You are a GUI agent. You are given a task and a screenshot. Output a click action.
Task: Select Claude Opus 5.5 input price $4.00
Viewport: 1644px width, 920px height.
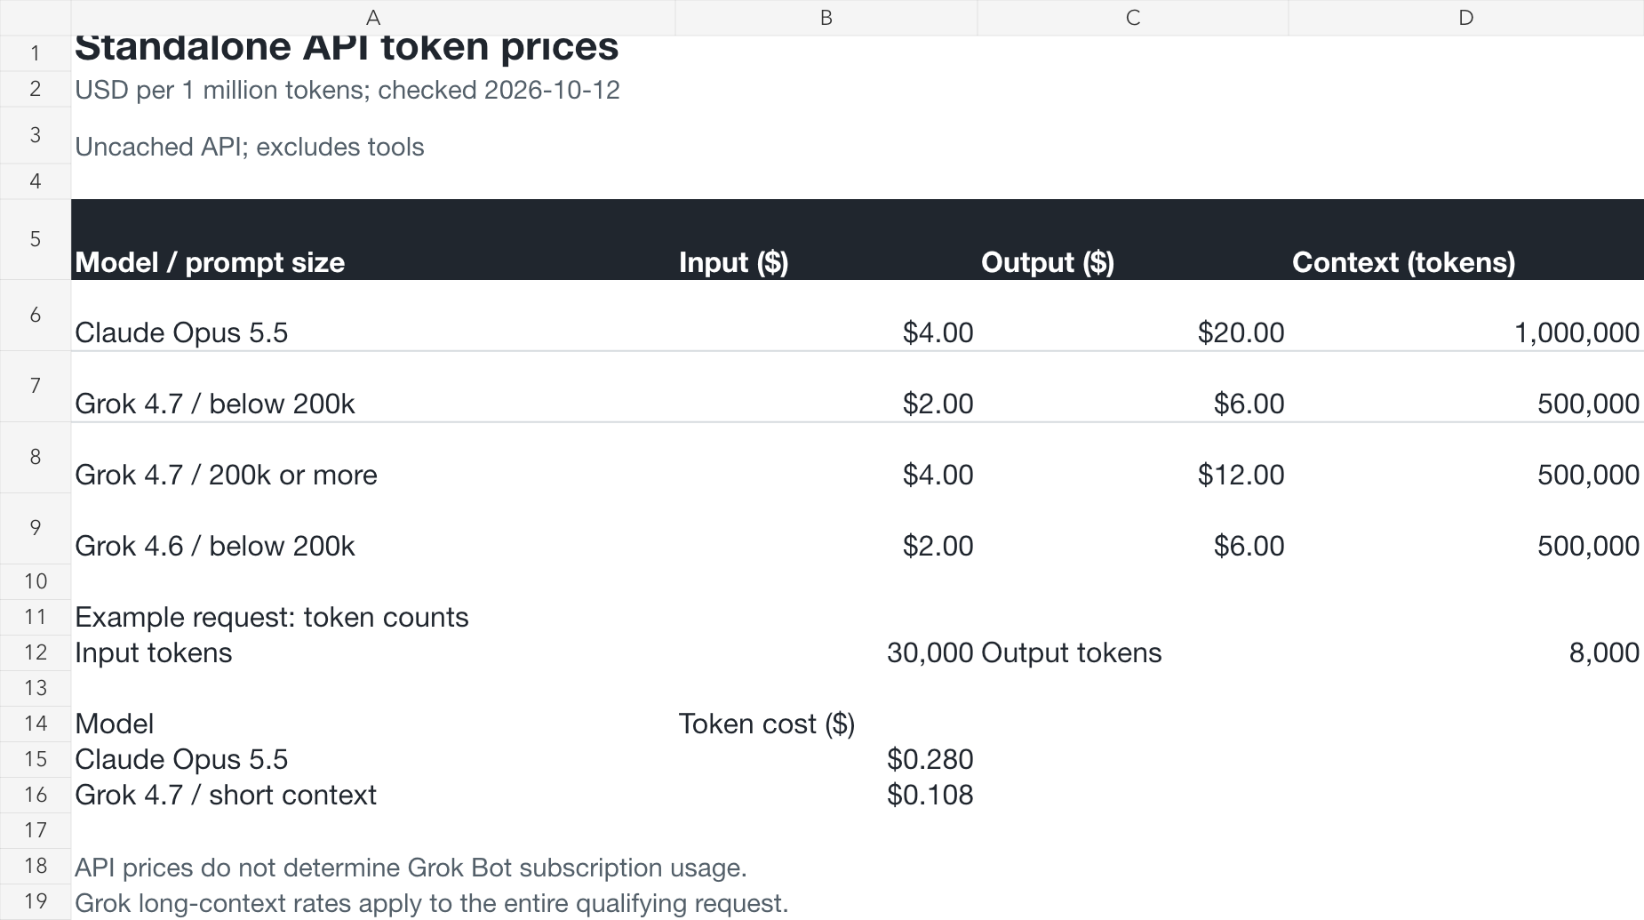click(x=826, y=316)
